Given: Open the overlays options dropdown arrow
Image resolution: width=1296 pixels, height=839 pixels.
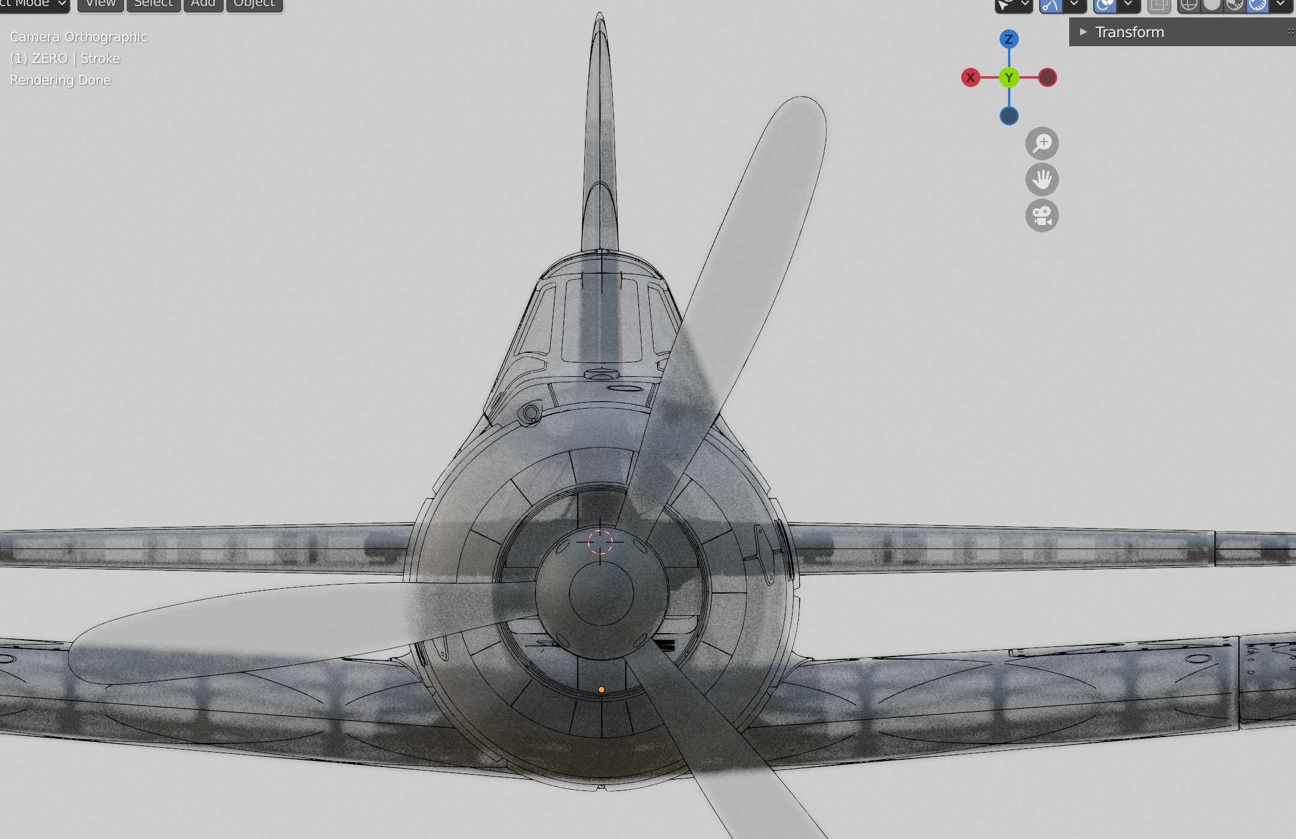Looking at the screenshot, I should (x=1129, y=4).
